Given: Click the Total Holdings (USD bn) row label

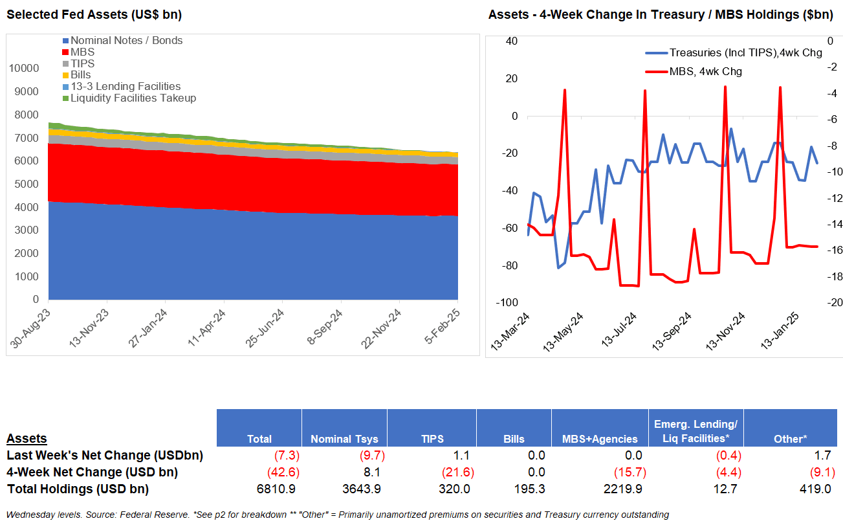Looking at the screenshot, I should 78,489.
